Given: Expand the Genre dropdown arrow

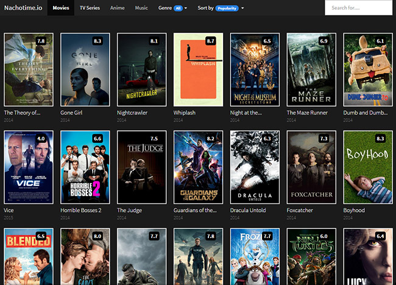Looking at the screenshot, I should tap(186, 8).
